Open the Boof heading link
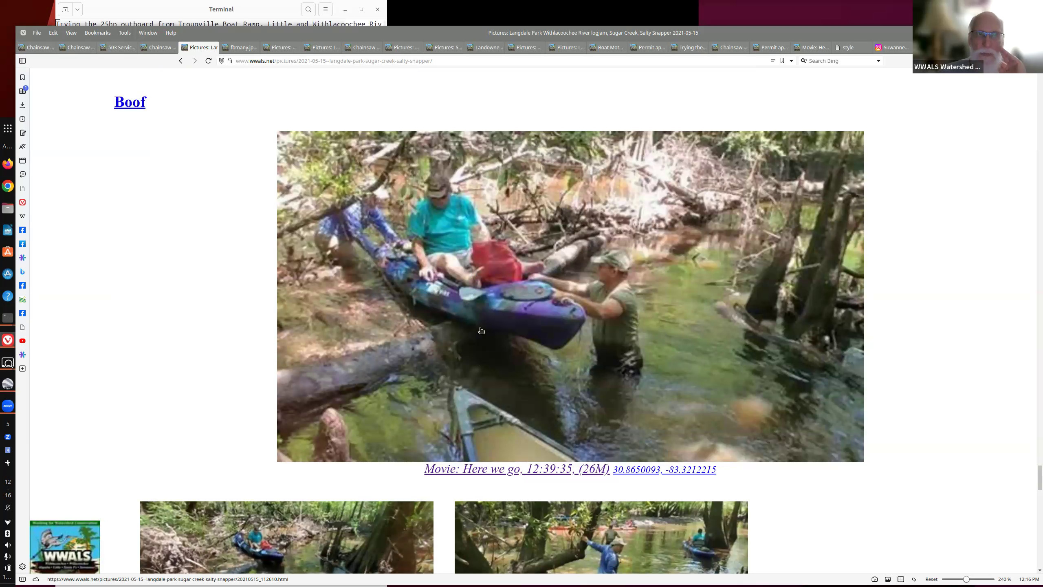Screen dimensions: 1043x587 click(130, 102)
